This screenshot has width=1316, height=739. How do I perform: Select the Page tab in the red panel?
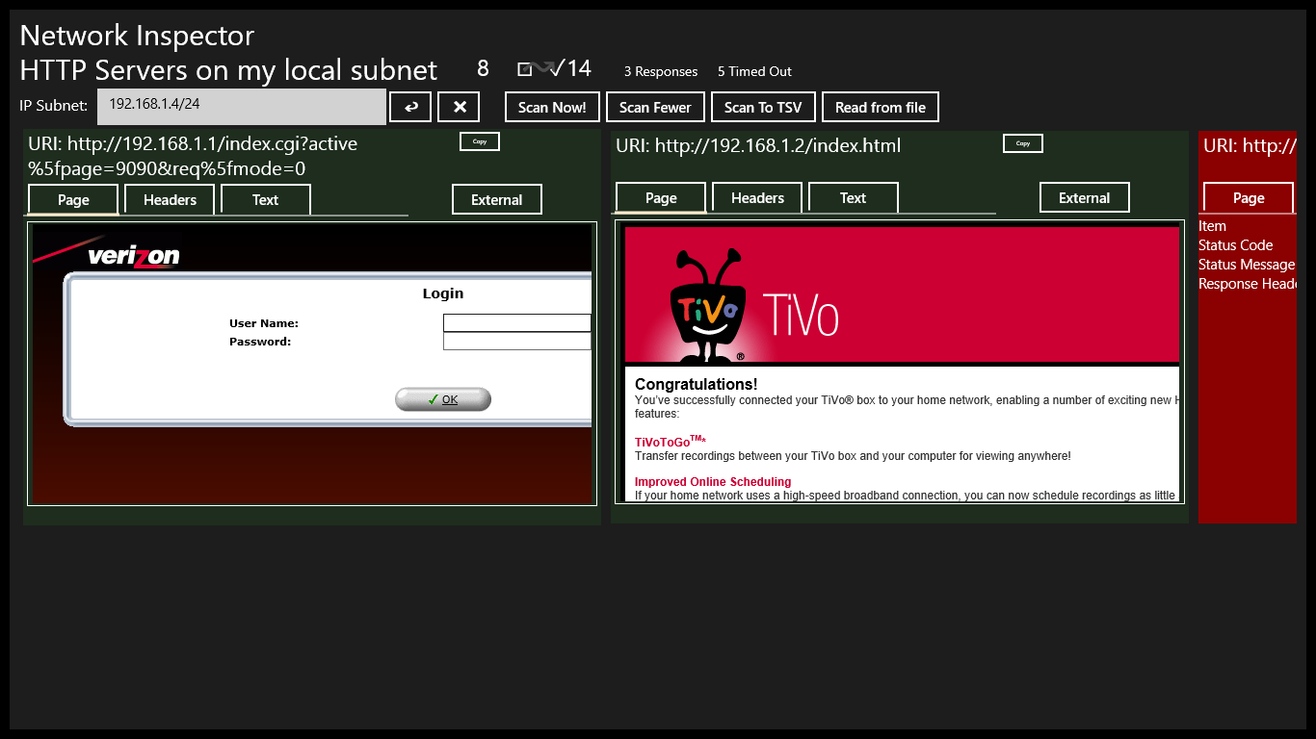1249,198
